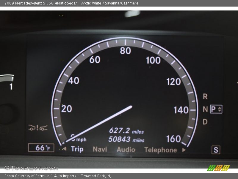Select the S transmission mode indicator
The image size is (238, 179).
tap(216, 149)
